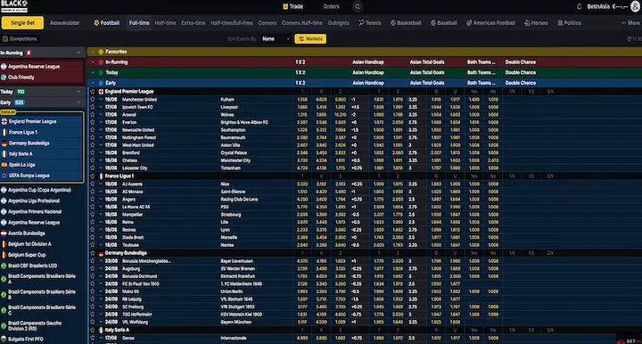Open the Politics category icon

tap(560, 23)
